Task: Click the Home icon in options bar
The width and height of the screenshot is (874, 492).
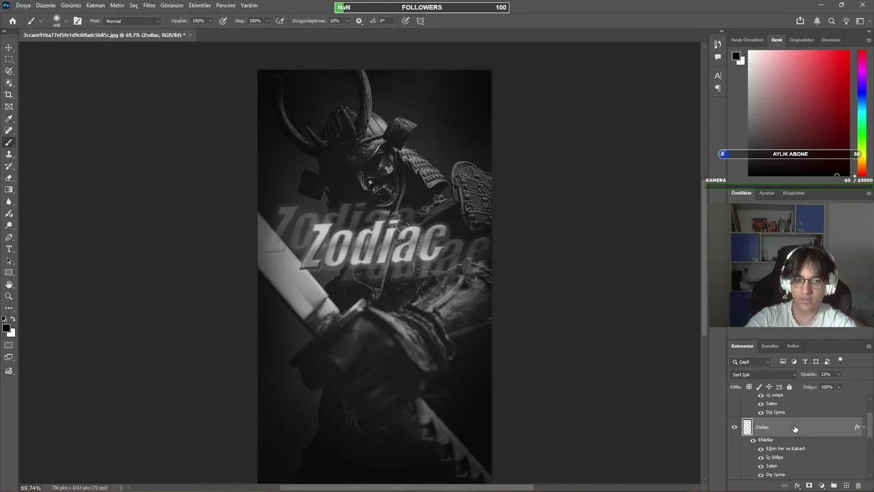Action: [12, 20]
